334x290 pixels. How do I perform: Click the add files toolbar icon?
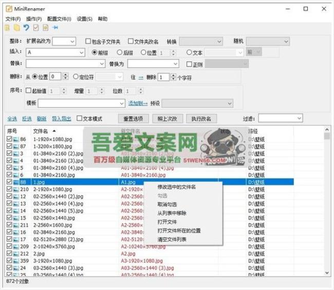click(7, 28)
